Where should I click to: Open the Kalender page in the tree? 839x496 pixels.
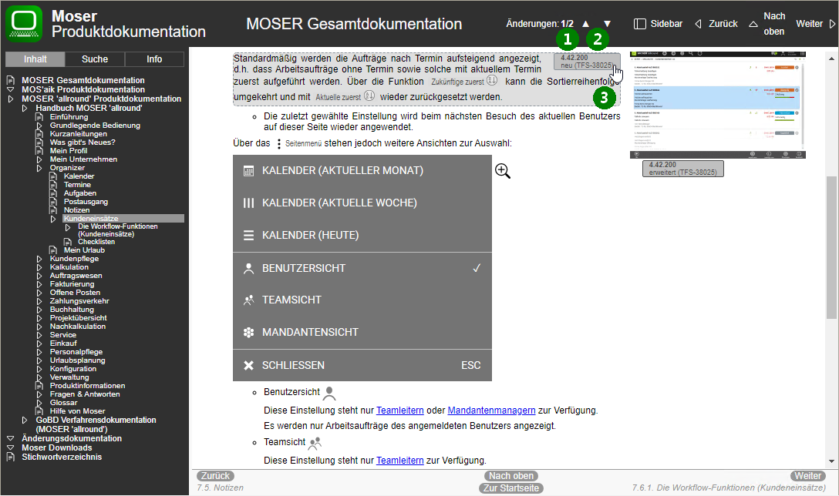coord(79,176)
